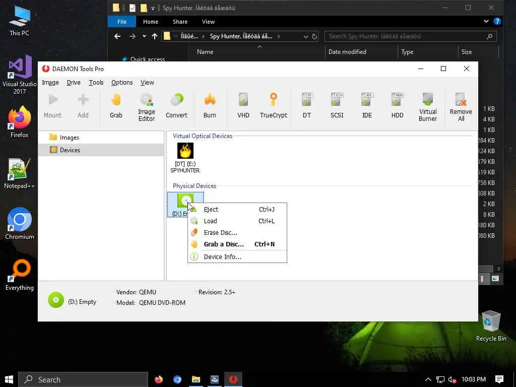Open the Notepad++ desktop shortcut

pyautogui.click(x=20, y=173)
